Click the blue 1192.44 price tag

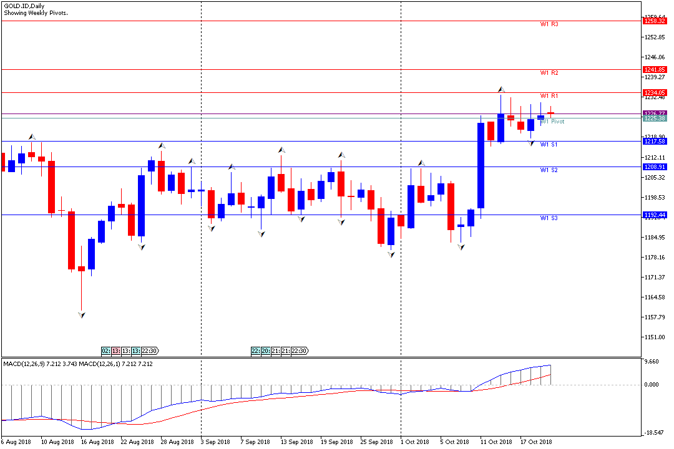coord(654,215)
